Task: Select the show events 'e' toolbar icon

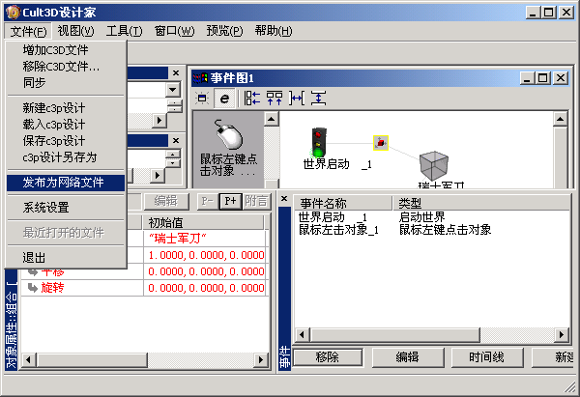Action: coord(224,99)
